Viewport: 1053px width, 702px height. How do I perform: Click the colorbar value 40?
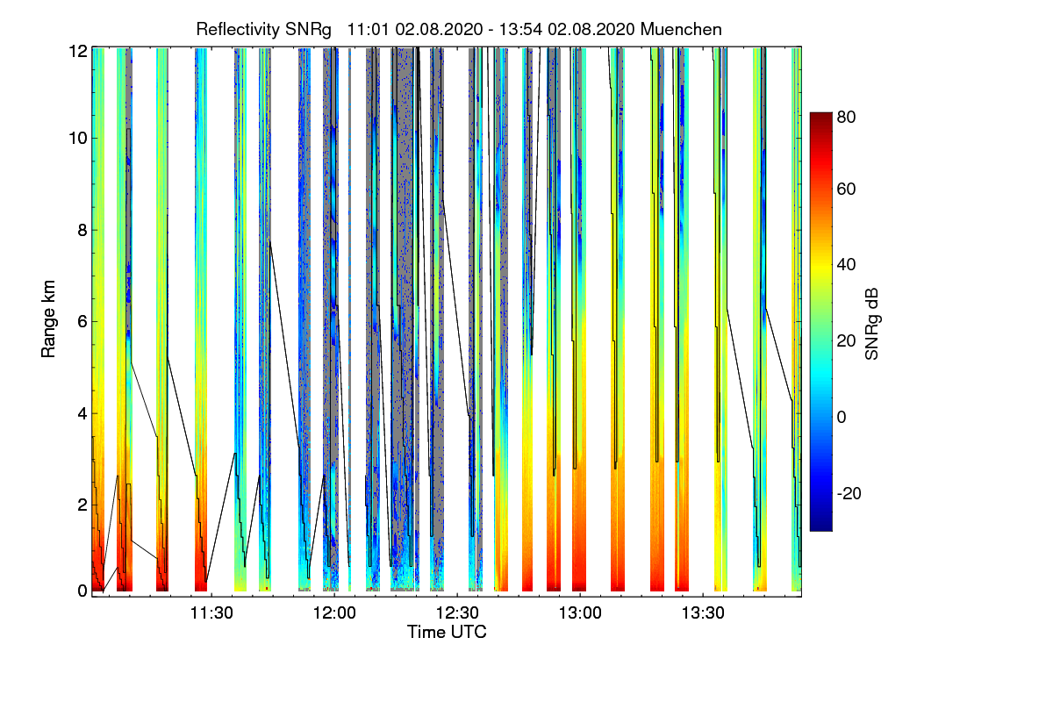(847, 264)
